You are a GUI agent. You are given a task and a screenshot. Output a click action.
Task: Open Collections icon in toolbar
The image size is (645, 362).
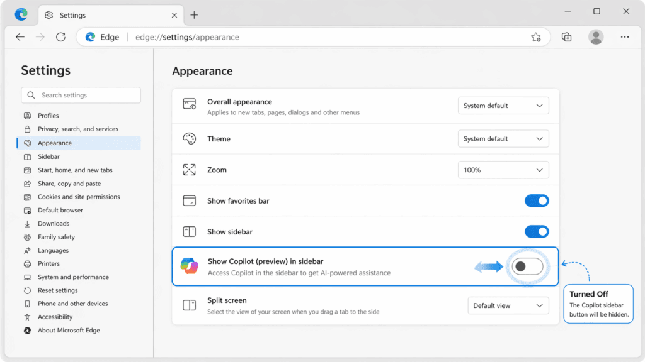point(566,37)
